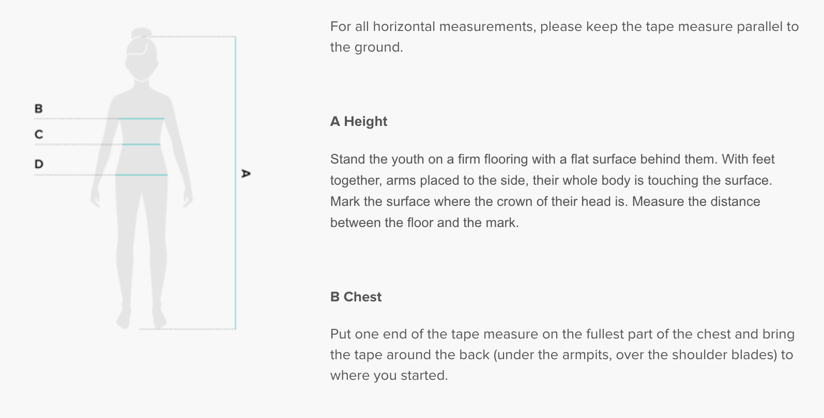Click the feet of the body silhouette

pyautogui.click(x=141, y=317)
